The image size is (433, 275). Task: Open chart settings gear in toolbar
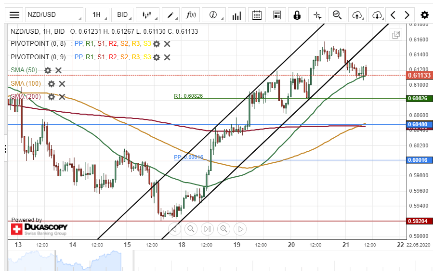coord(424,14)
